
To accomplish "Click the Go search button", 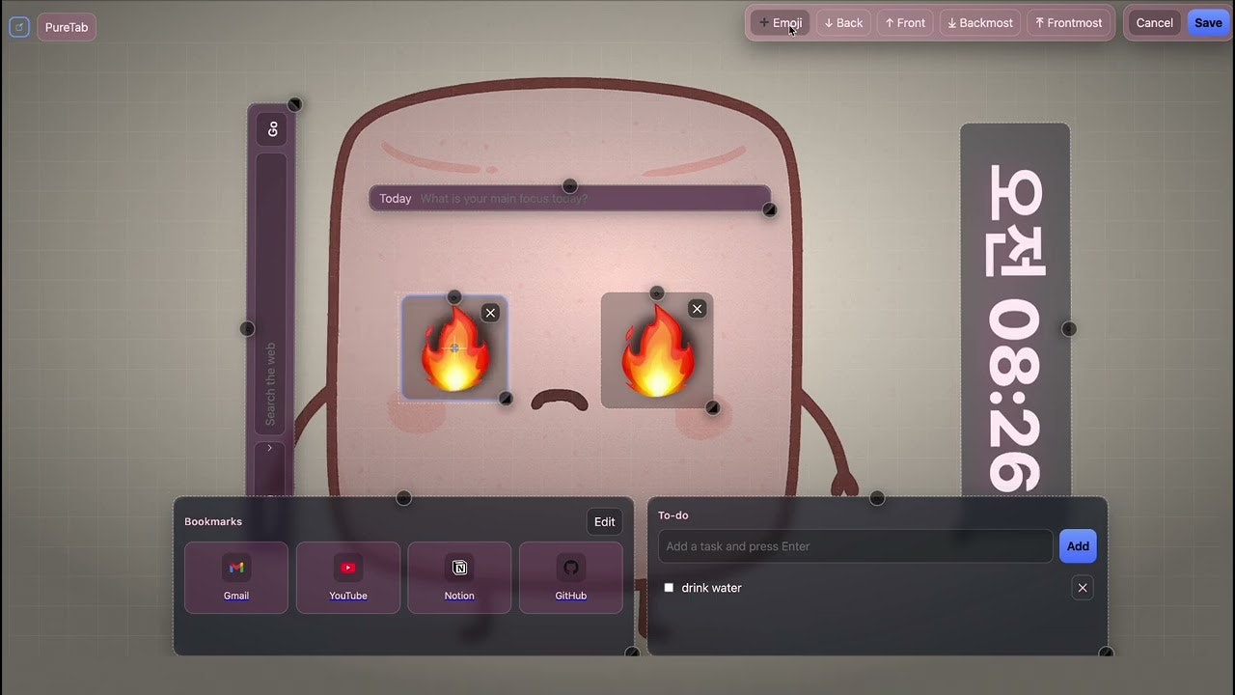I will 271,129.
